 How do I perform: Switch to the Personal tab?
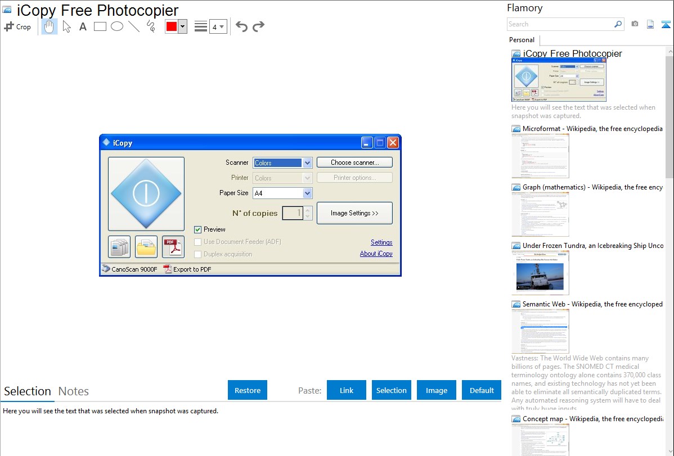522,40
